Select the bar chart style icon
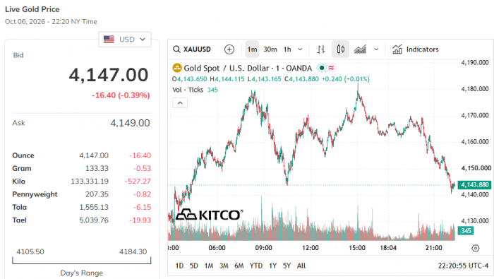 pos(320,49)
